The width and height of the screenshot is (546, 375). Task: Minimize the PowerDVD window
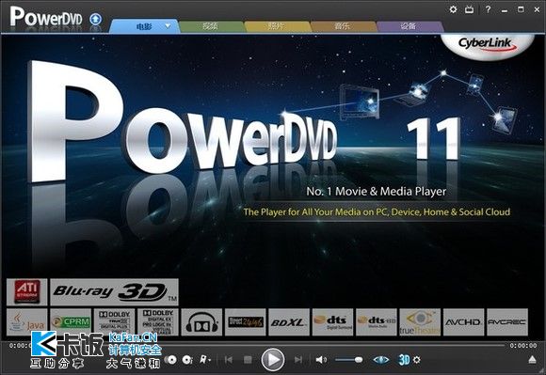(x=505, y=10)
